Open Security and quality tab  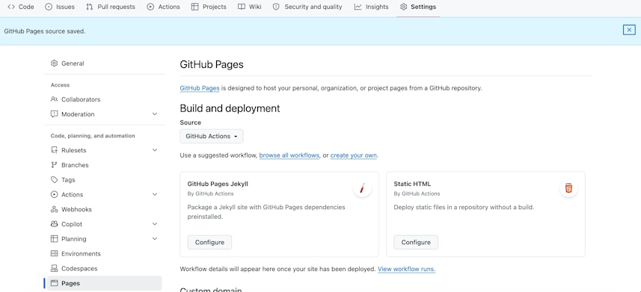point(307,7)
